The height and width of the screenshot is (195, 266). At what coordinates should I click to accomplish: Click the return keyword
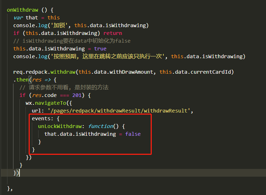(x=112, y=33)
